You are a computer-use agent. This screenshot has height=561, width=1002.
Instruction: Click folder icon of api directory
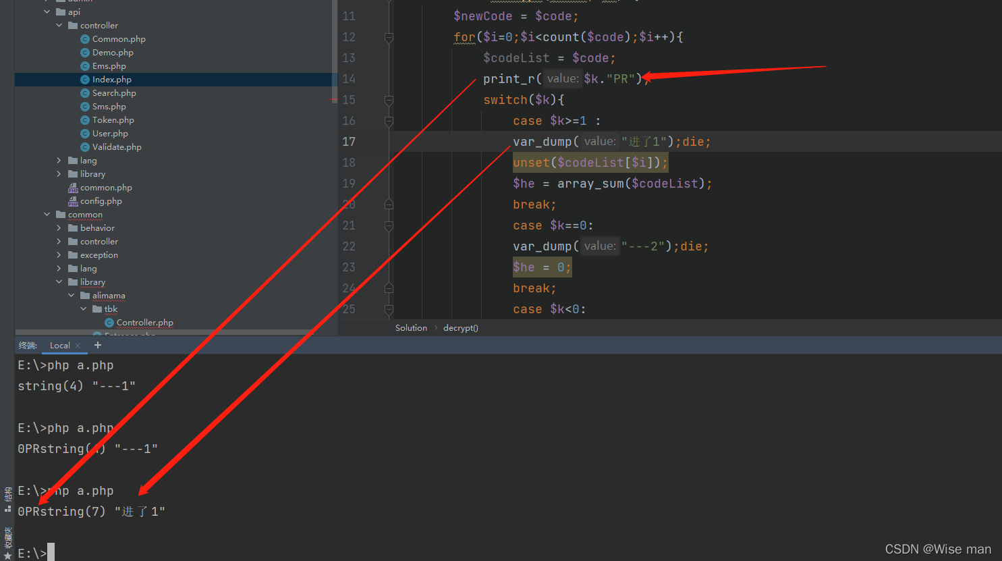point(61,12)
